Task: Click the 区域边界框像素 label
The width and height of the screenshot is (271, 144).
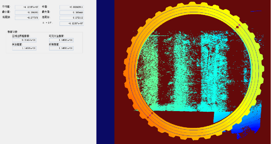Action: click(21, 36)
